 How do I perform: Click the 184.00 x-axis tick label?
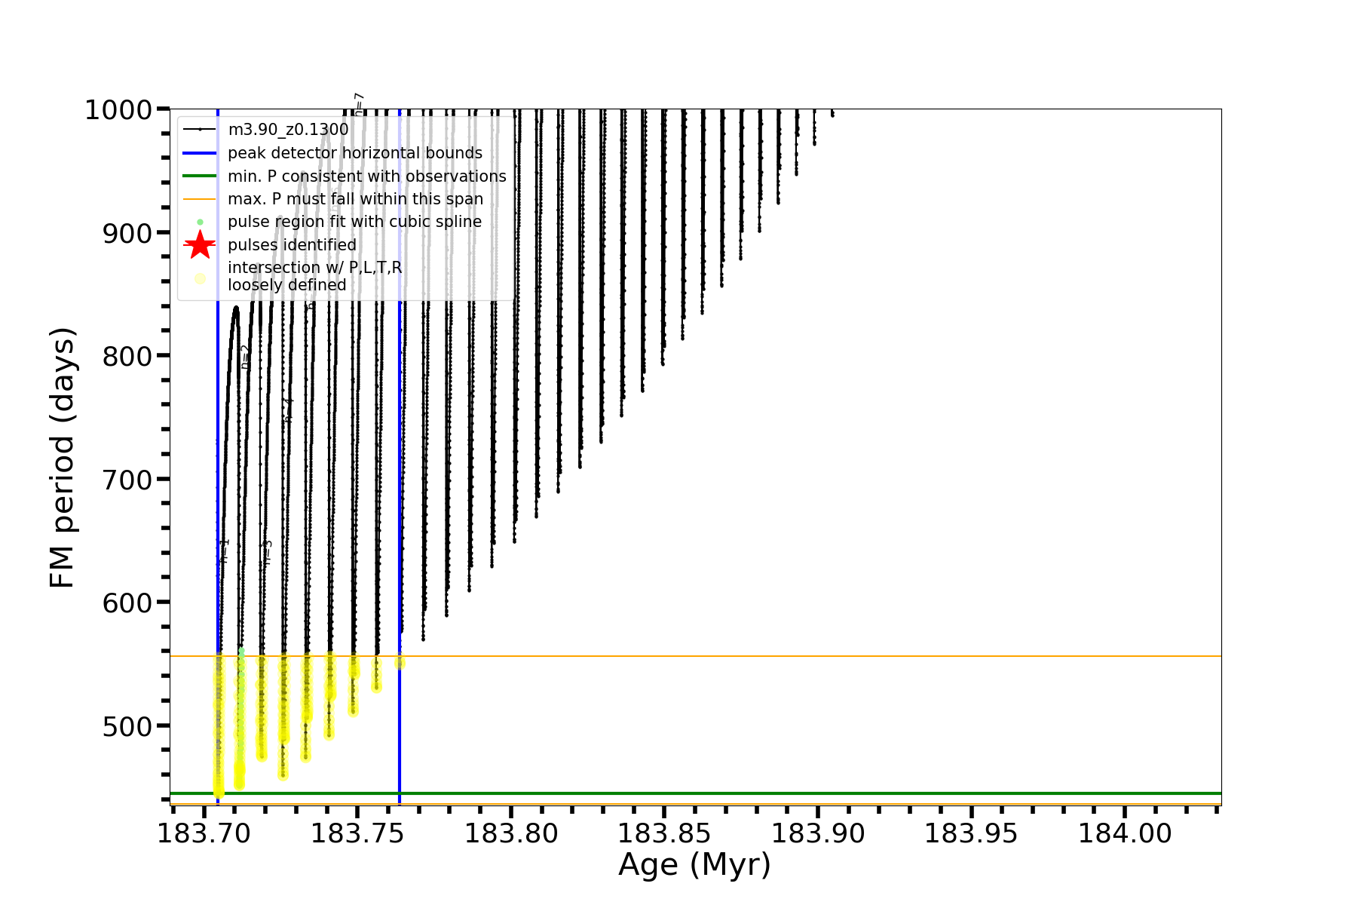1124,833
